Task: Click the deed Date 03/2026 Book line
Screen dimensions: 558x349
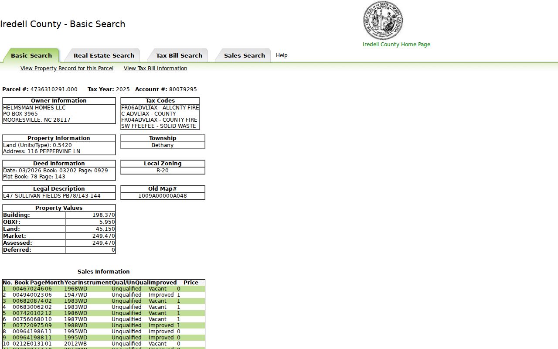Action: point(55,171)
